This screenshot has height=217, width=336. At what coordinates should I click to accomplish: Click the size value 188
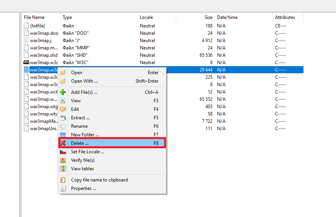[x=209, y=26]
